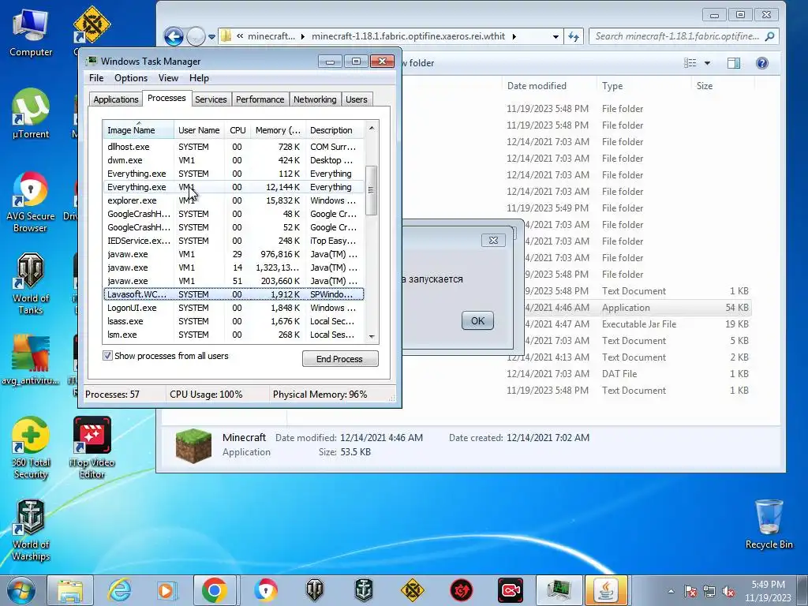Switch to the Networking tab
The width and height of the screenshot is (808, 606).
click(315, 99)
